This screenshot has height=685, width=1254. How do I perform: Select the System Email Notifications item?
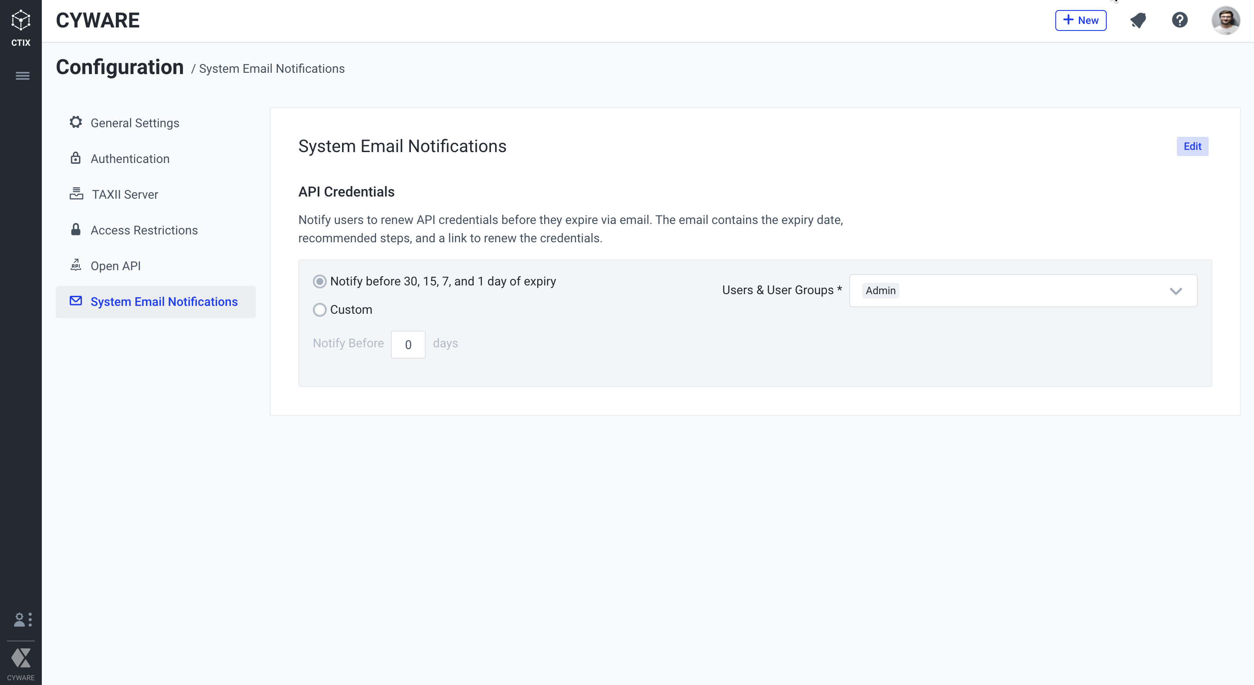163,302
